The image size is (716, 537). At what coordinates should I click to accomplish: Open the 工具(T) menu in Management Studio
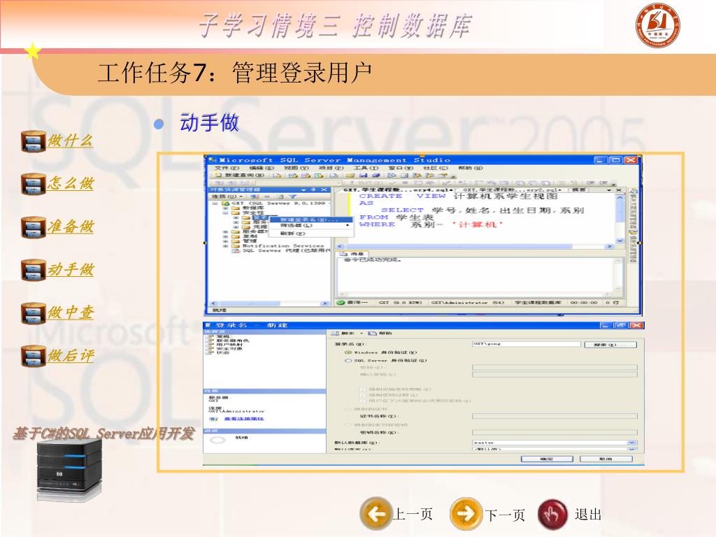(x=366, y=168)
